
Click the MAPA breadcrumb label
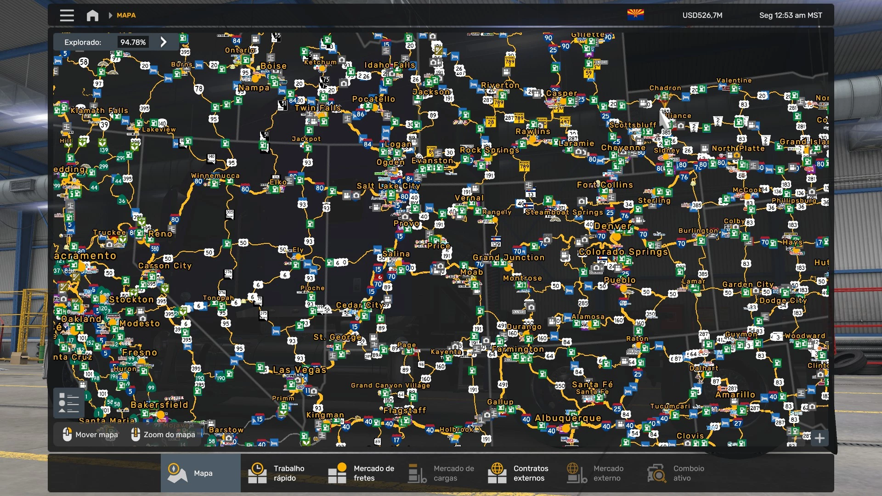[x=126, y=16]
